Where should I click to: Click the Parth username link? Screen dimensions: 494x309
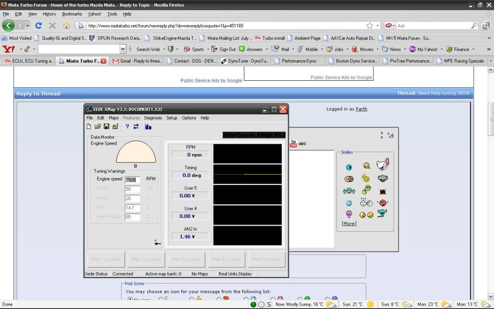tap(361, 109)
